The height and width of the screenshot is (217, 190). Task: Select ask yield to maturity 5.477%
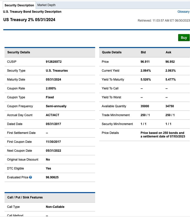[171, 80]
